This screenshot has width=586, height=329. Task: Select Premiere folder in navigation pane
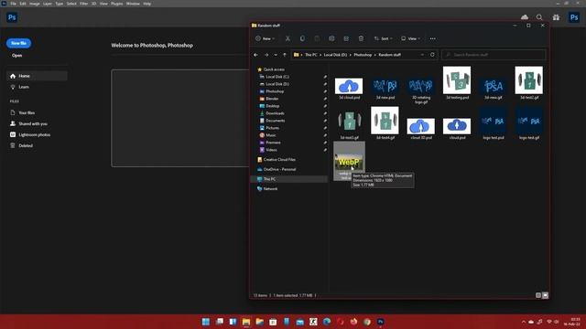tap(273, 143)
